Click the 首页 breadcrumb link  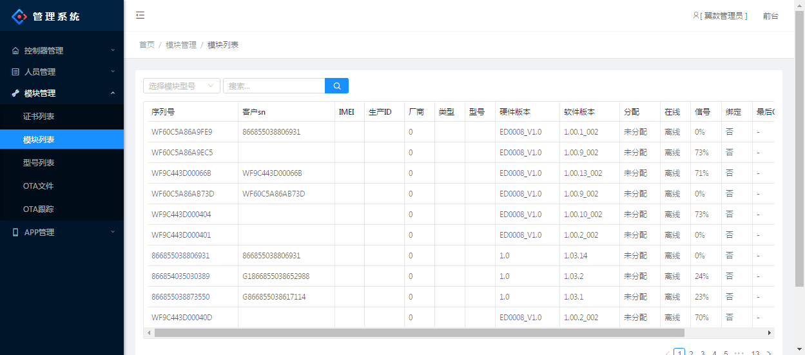pyautogui.click(x=147, y=45)
